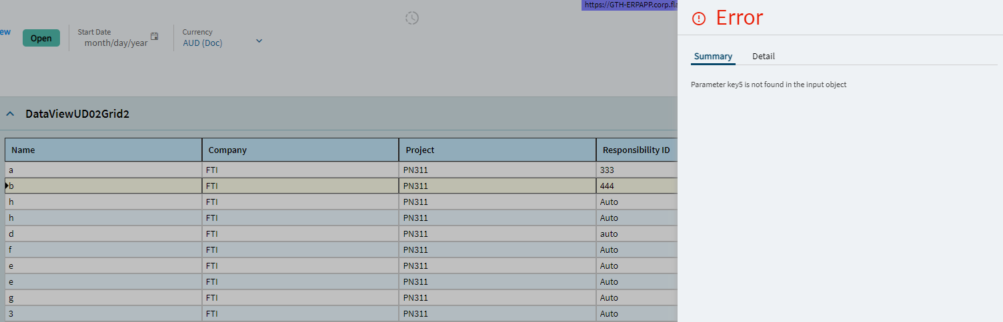This screenshot has width=1003, height=322.
Task: Select the Name cell 'd'
Action: tap(103, 234)
